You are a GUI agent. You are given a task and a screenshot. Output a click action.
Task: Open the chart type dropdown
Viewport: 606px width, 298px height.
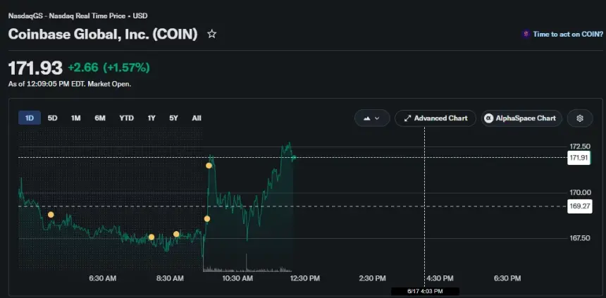[372, 118]
